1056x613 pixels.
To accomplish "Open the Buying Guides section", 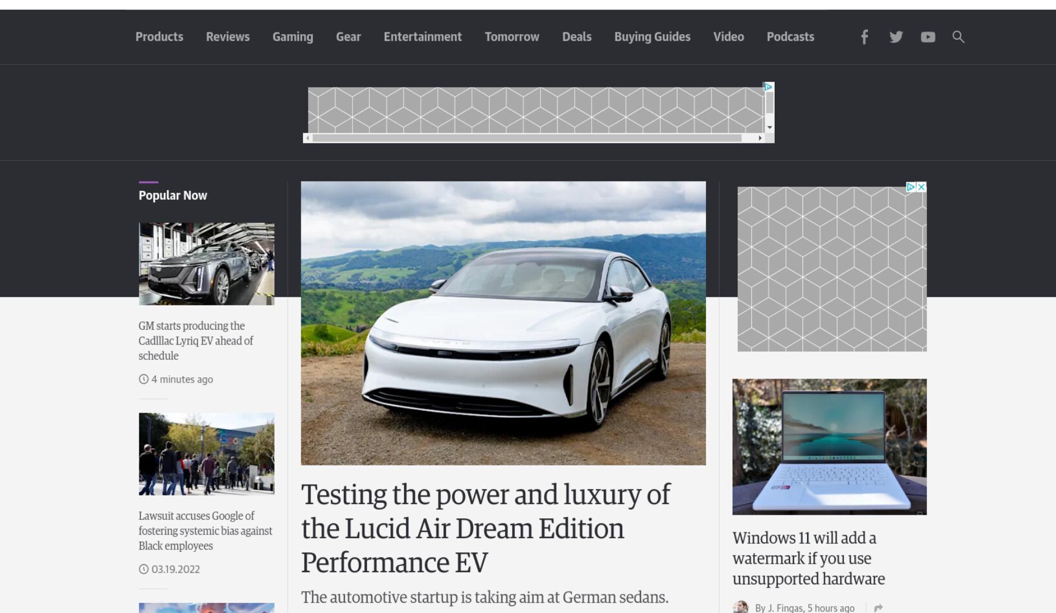I will tap(652, 37).
